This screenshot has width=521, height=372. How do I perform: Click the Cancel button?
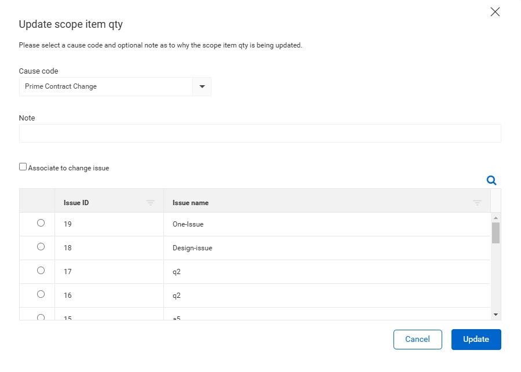pos(417,340)
